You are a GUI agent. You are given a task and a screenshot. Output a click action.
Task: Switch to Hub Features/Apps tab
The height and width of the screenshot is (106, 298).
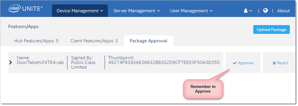(x=36, y=41)
